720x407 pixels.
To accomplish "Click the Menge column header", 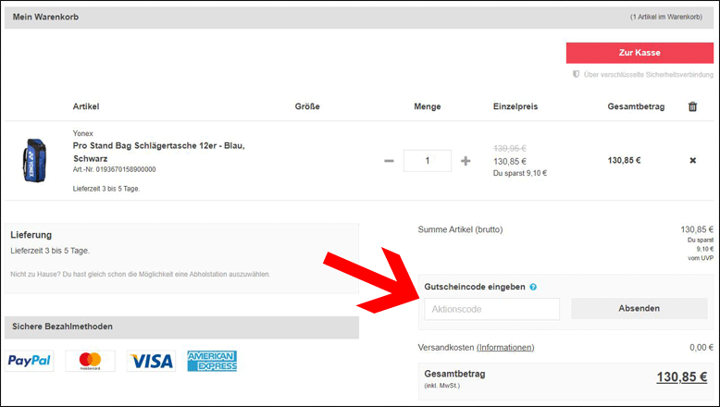I will pyautogui.click(x=427, y=106).
